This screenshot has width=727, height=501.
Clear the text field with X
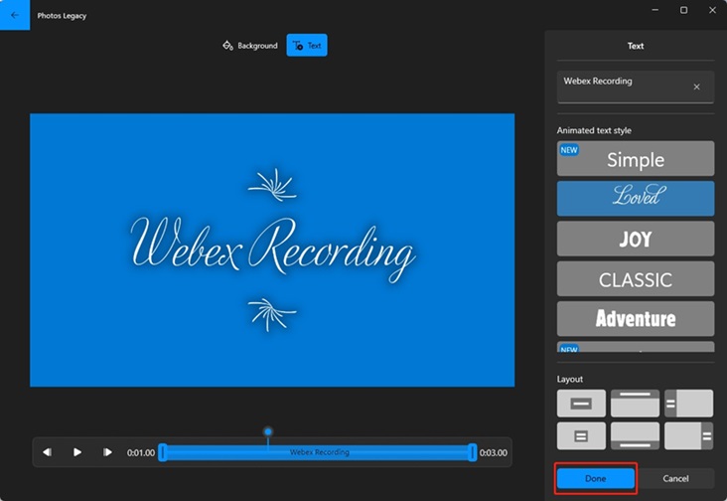pos(696,86)
